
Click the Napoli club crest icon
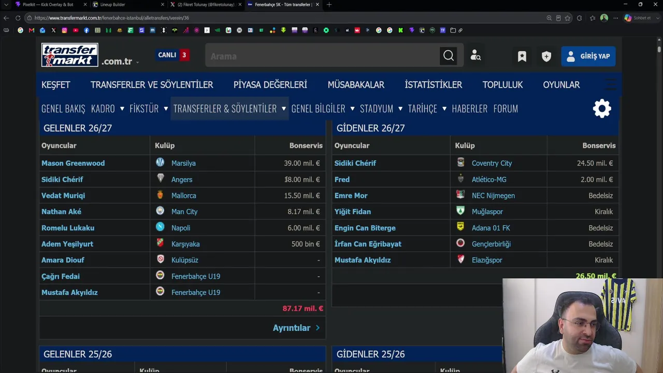(160, 227)
